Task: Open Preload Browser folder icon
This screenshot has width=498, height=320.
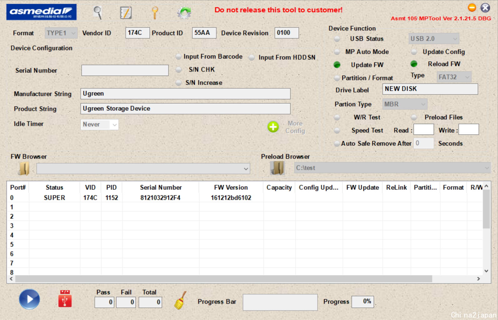Action: (x=277, y=168)
